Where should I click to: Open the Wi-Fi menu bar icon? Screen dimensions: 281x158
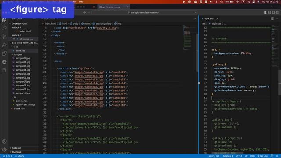[238, 2]
